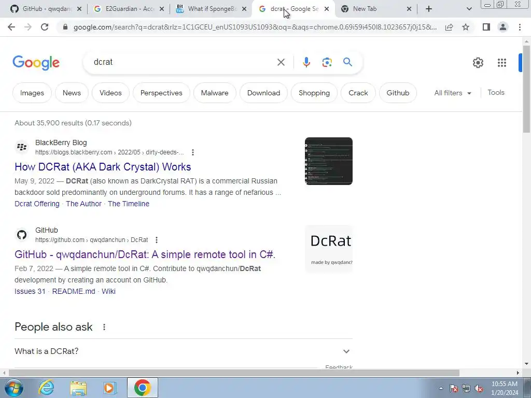
Task: Click the Chrome taskbar icon
Action: click(142, 388)
